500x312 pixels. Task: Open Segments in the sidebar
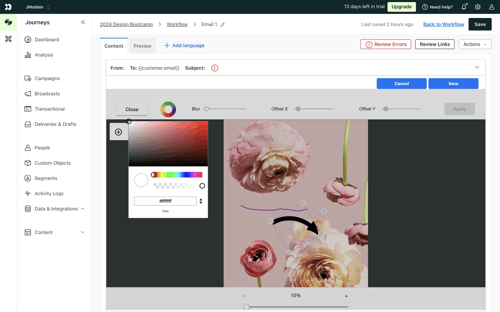tap(46, 178)
